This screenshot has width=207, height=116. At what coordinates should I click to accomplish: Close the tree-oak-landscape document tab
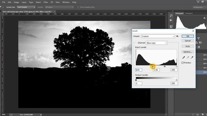coord(54,12)
